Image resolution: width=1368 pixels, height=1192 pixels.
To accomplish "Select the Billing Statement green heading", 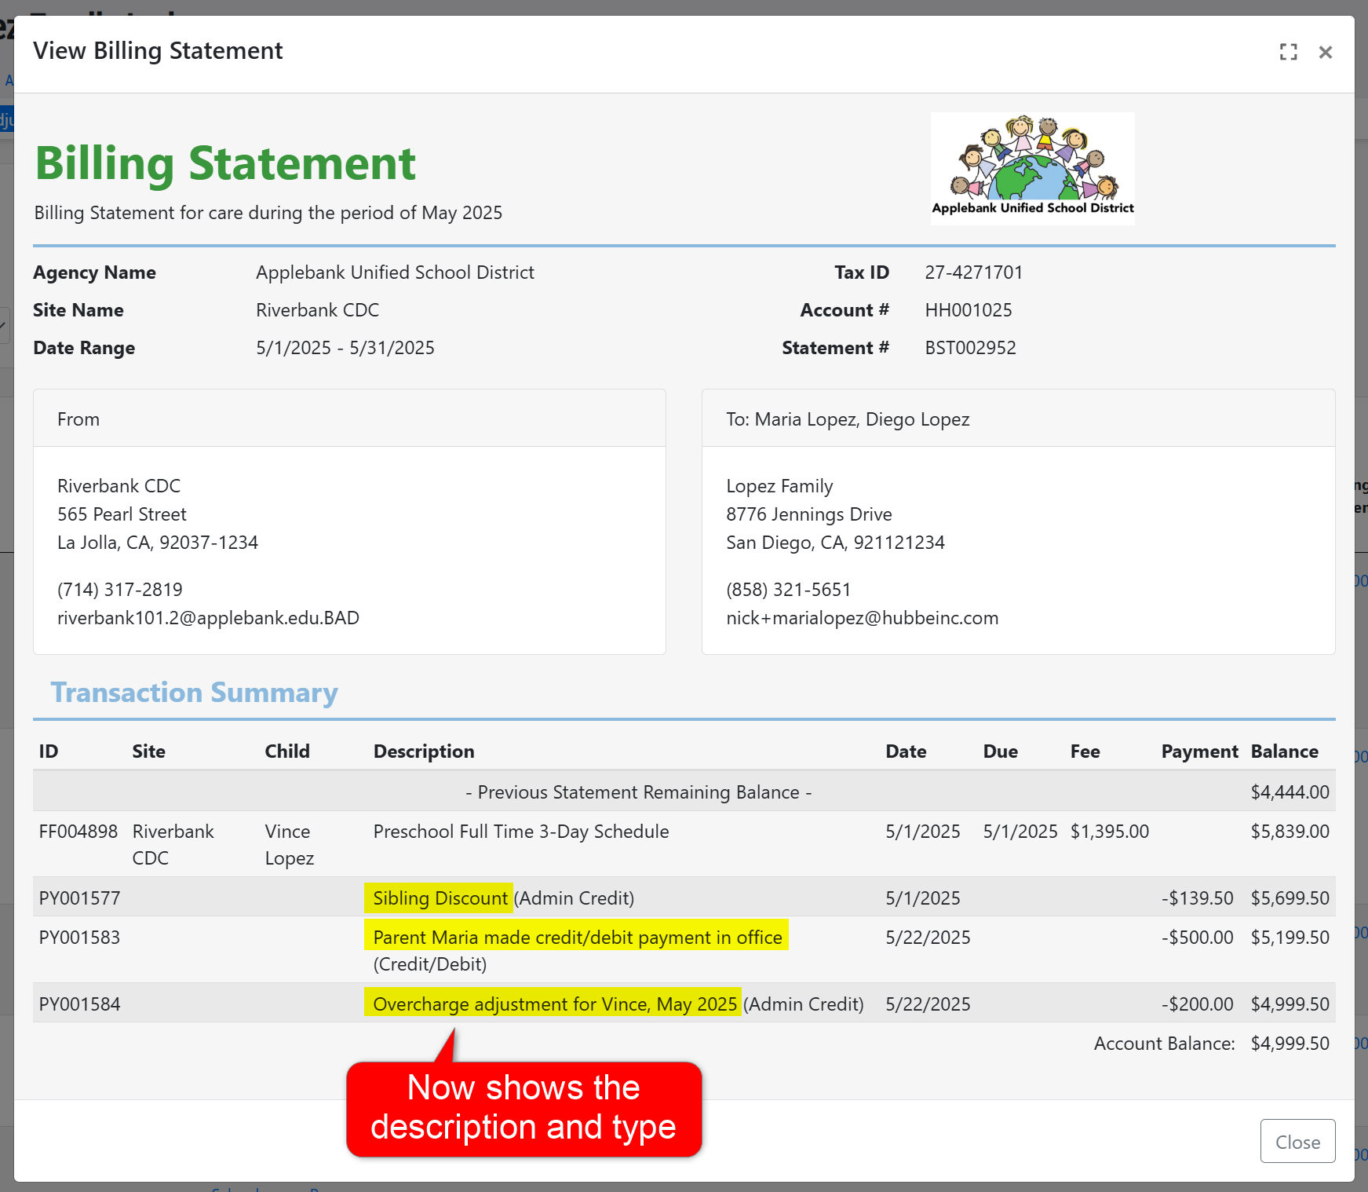I will tap(225, 163).
